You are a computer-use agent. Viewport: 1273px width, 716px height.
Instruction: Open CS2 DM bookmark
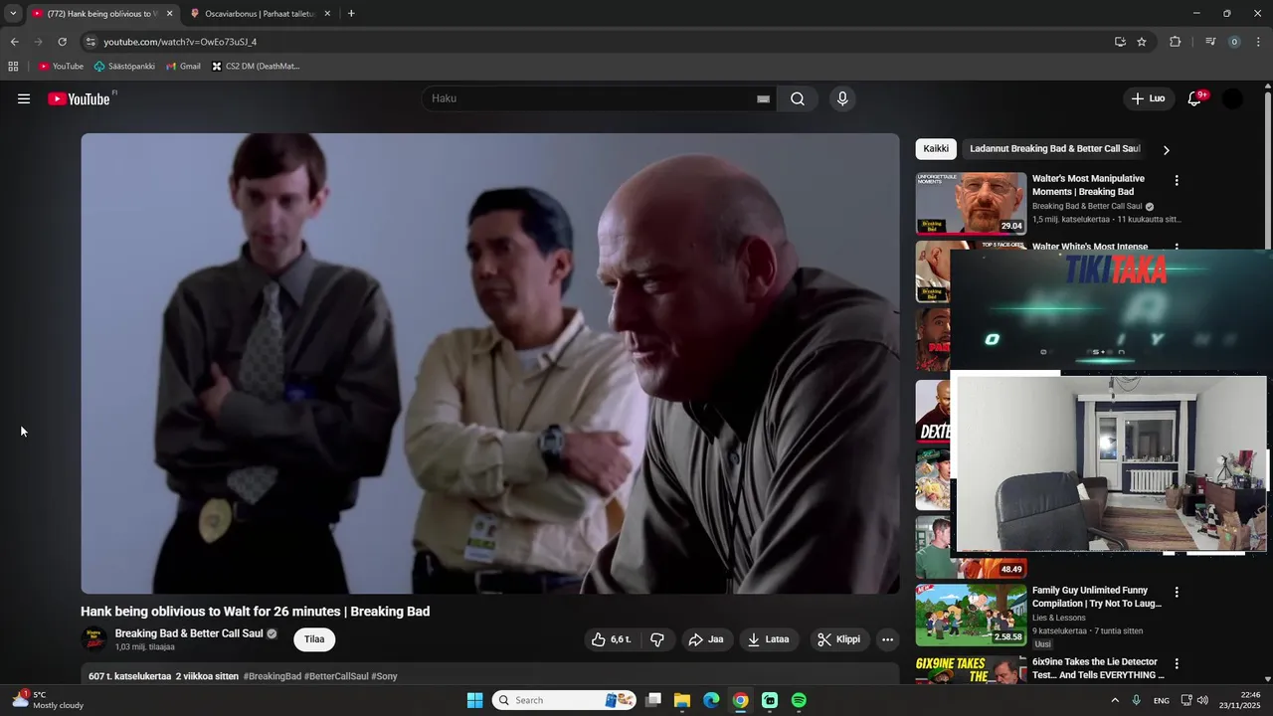[256, 67]
